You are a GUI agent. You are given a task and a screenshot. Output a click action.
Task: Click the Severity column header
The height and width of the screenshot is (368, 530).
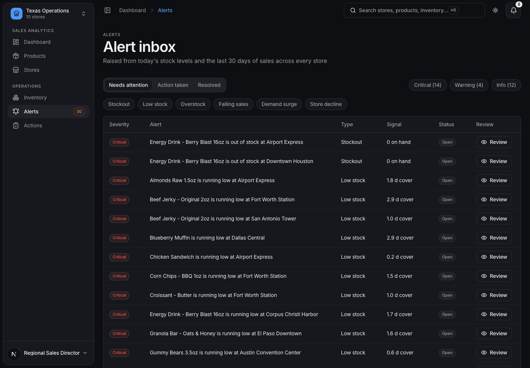coord(119,124)
